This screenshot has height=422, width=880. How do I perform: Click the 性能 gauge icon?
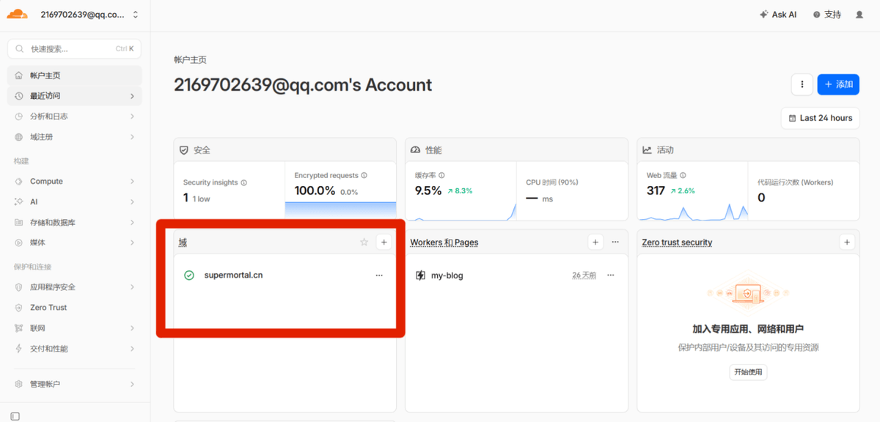pyautogui.click(x=415, y=149)
